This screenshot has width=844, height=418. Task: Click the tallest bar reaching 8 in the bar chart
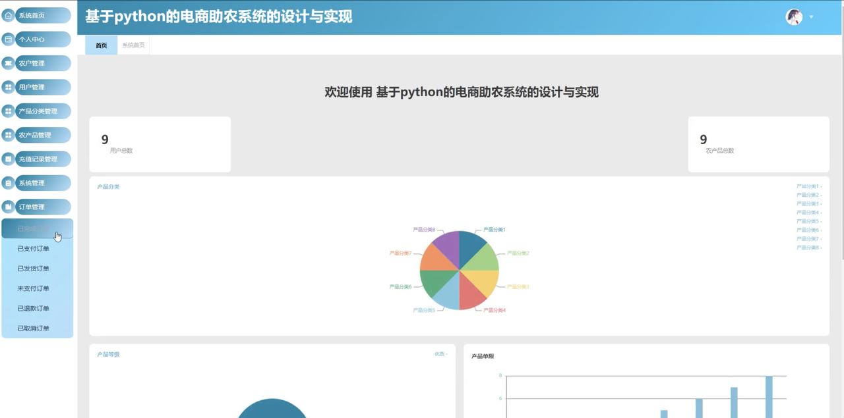[769, 396]
